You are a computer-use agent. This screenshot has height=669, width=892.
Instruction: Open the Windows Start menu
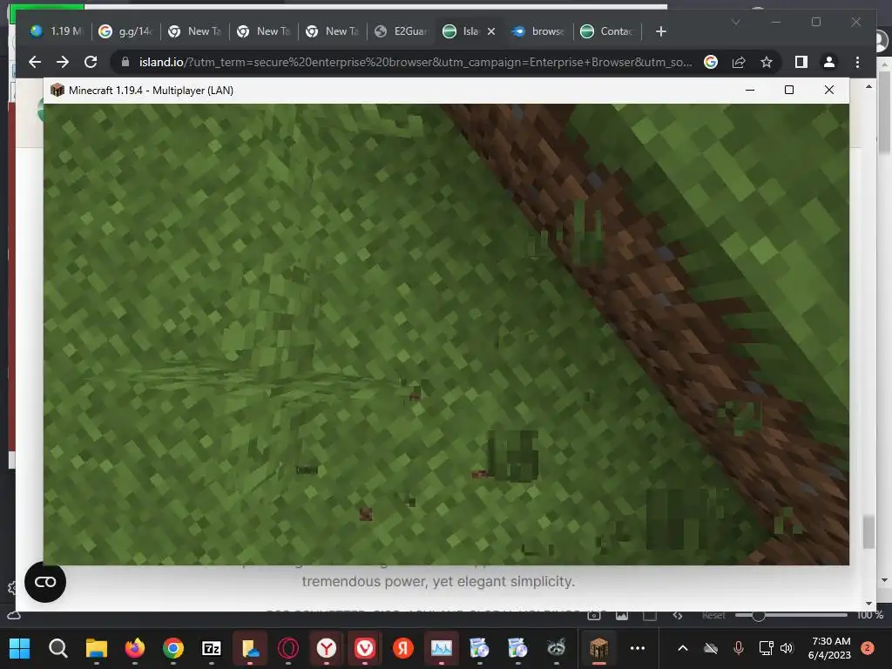click(x=20, y=648)
